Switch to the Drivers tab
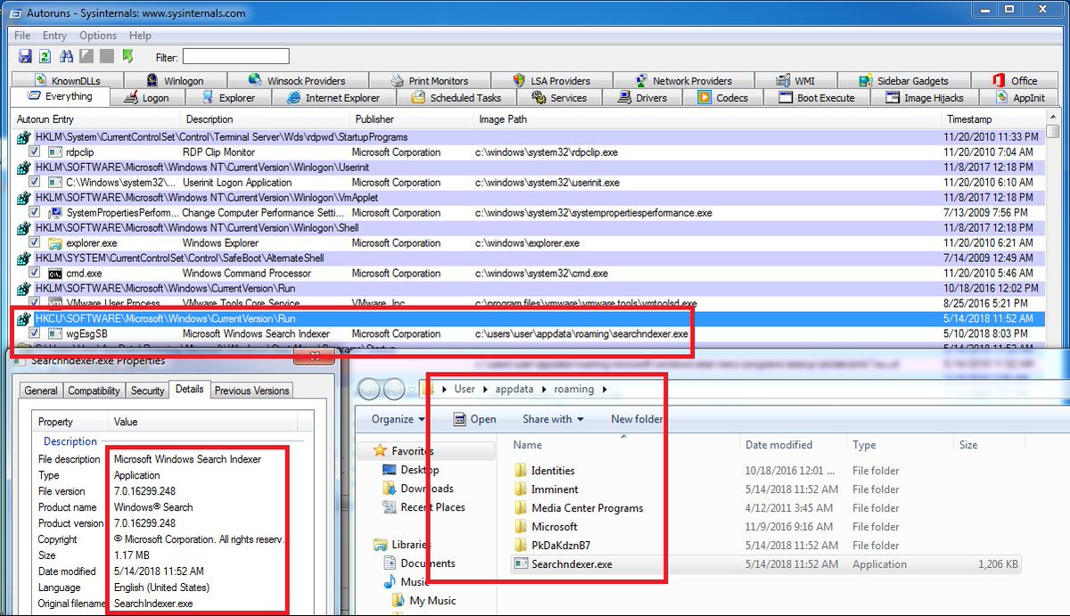 [642, 98]
